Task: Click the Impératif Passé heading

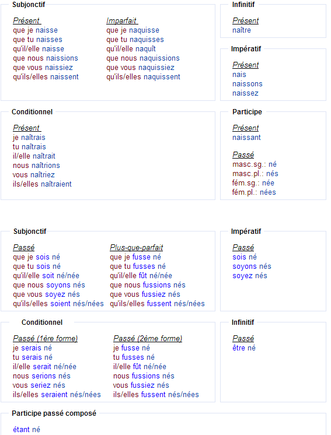Action: (243, 247)
